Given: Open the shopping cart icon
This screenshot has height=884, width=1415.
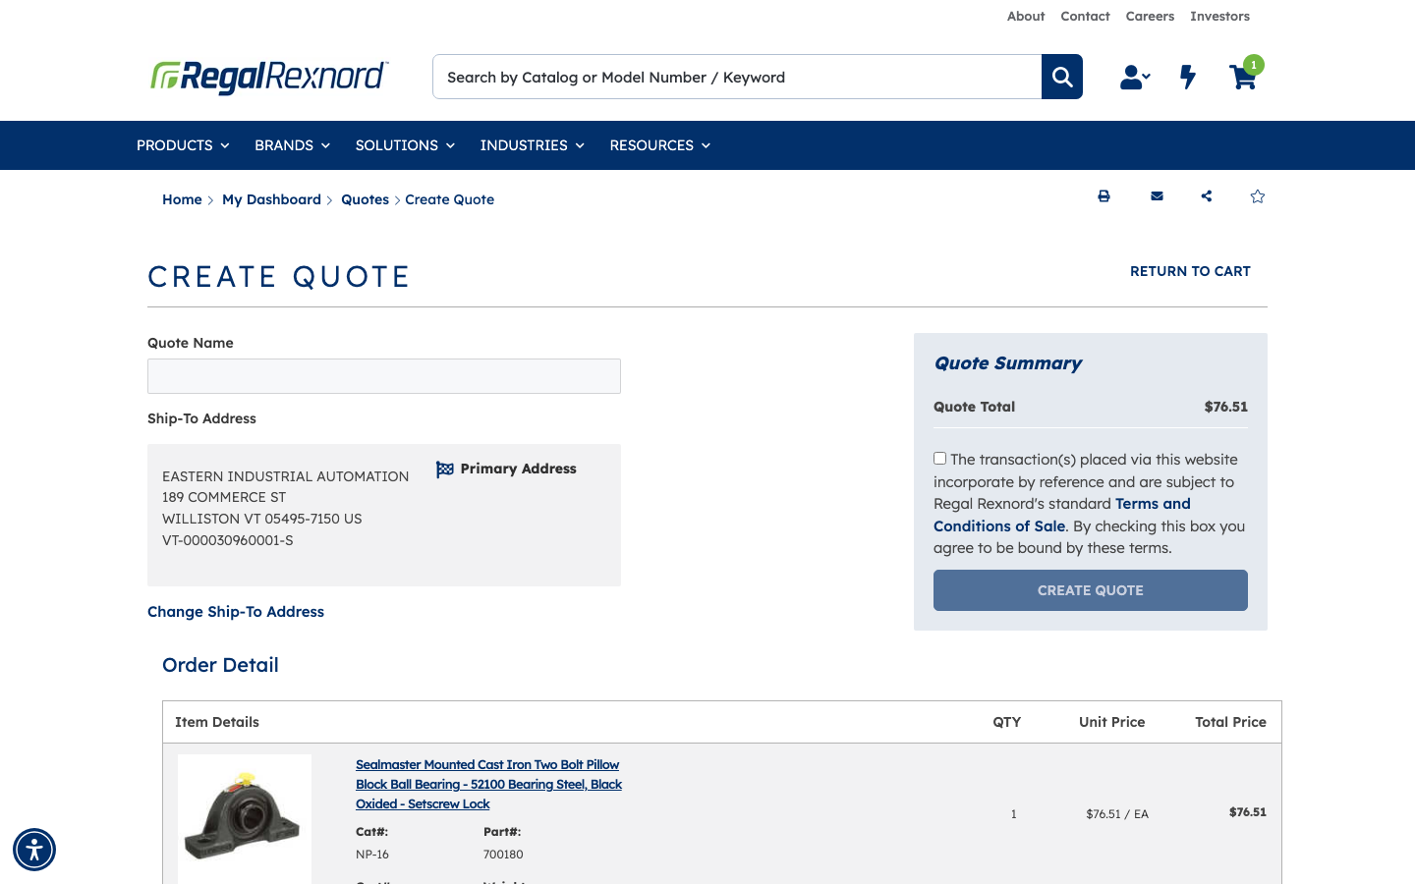Looking at the screenshot, I should tap(1242, 78).
